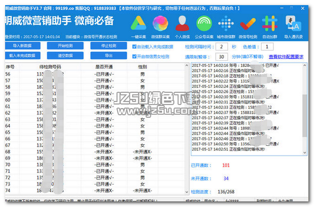Click the 登录时间 2017-05-17 14:01:34 text
Image resolution: width=314 pixels, height=207 pixels.
coord(32,37)
